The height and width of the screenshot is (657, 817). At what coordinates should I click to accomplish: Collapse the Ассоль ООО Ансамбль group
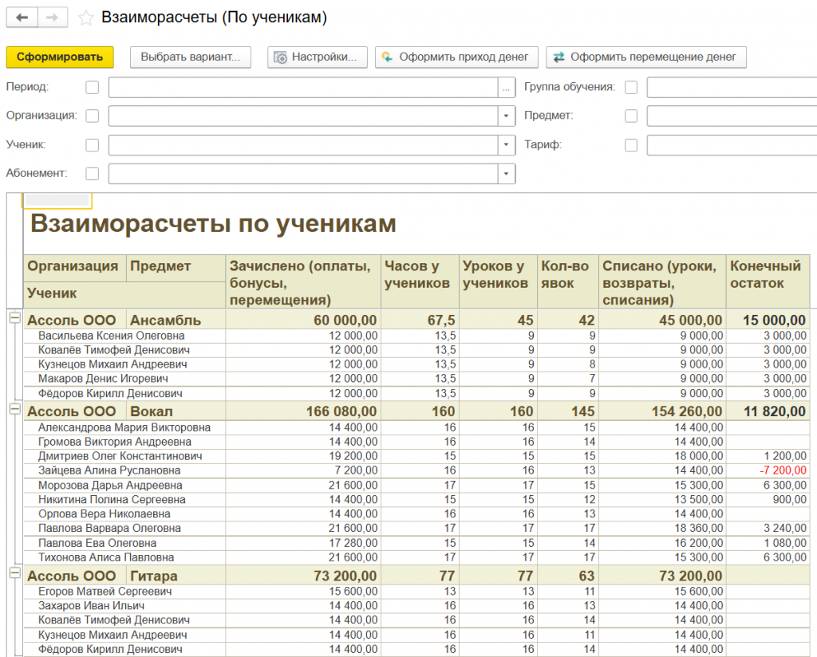point(15,317)
